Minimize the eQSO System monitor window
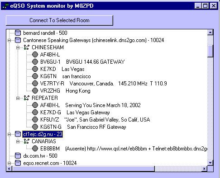The image size is (220, 178). (198, 6)
